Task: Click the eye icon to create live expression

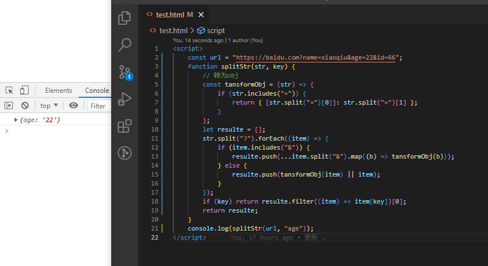Action: click(74, 106)
